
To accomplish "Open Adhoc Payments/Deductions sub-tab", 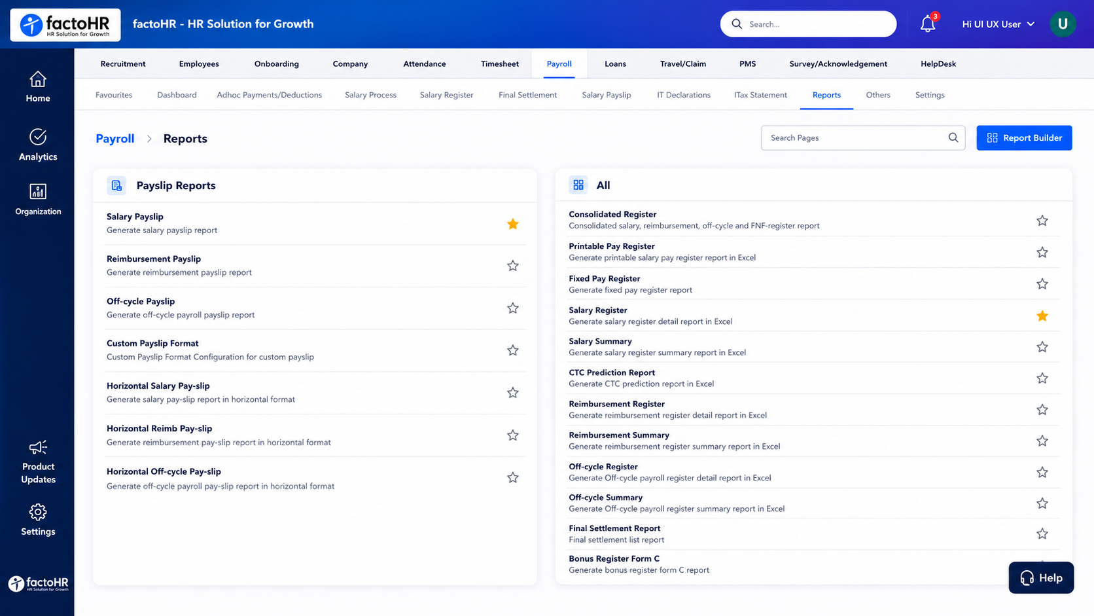I will coord(270,95).
